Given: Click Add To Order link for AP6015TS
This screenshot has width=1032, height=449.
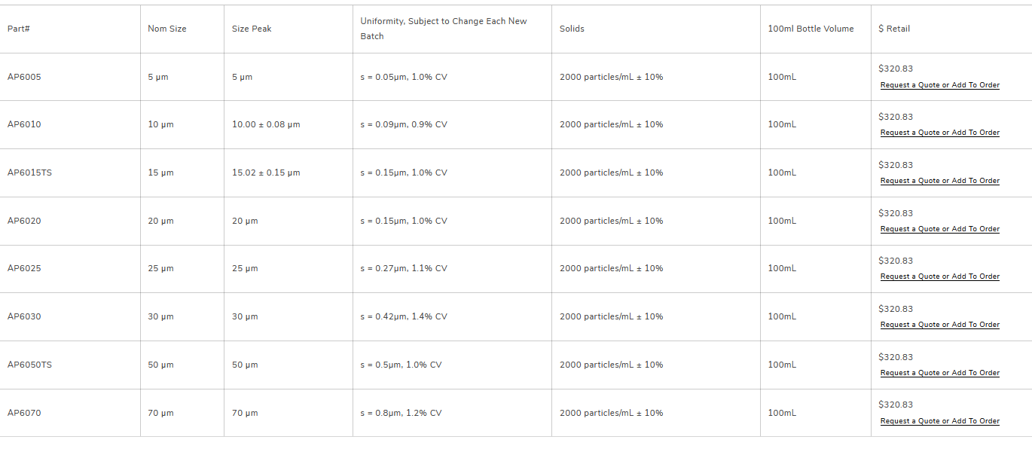Looking at the screenshot, I should (976, 181).
